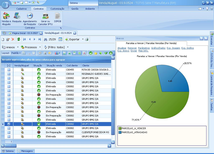This screenshot has height=154, width=214.
Task: Open the Cadastros ribbon tab
Action: [22, 9]
